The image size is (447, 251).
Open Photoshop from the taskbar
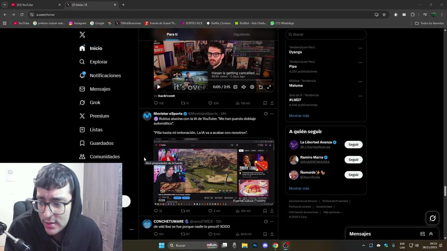click(255, 245)
